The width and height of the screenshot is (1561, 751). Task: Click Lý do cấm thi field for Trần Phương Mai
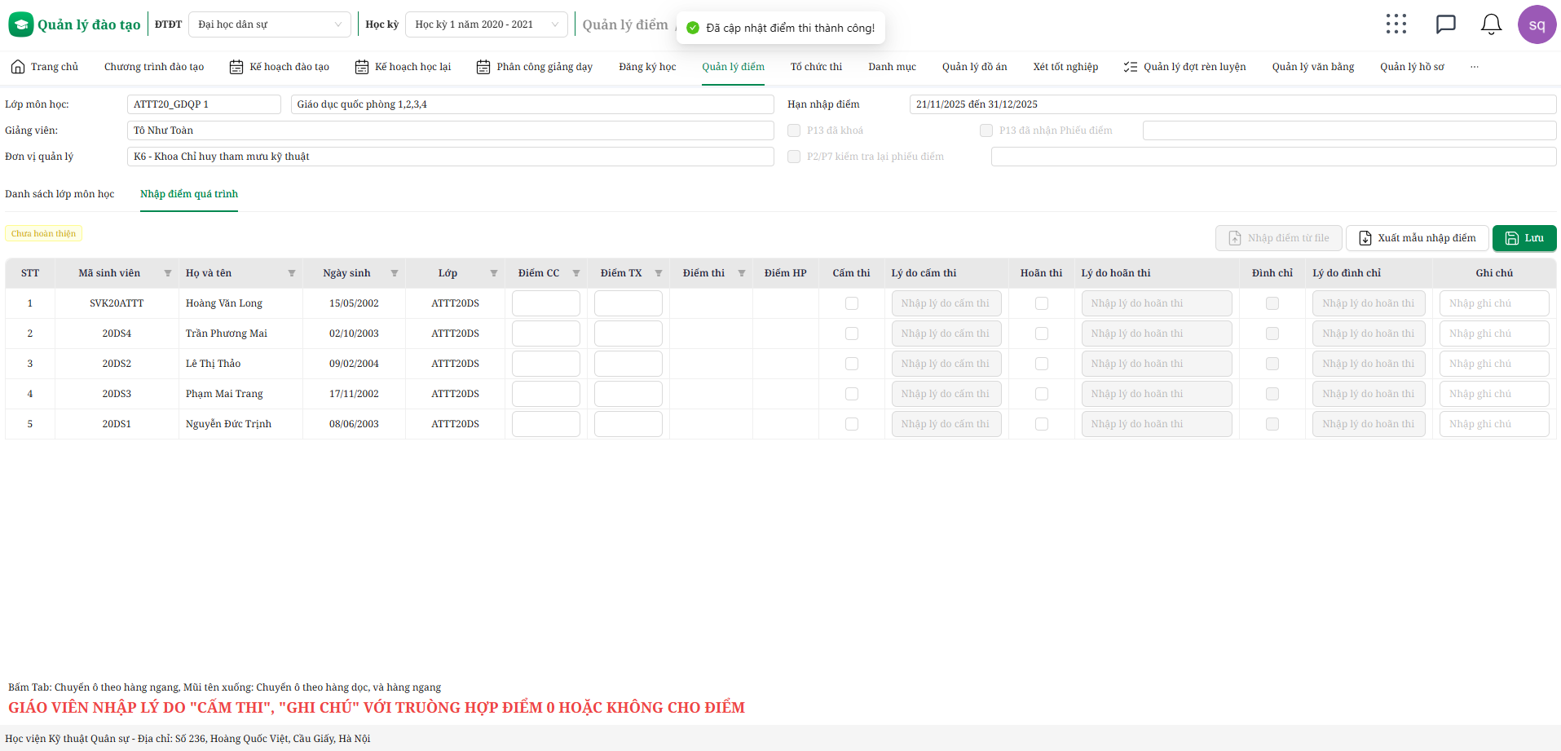pos(946,334)
